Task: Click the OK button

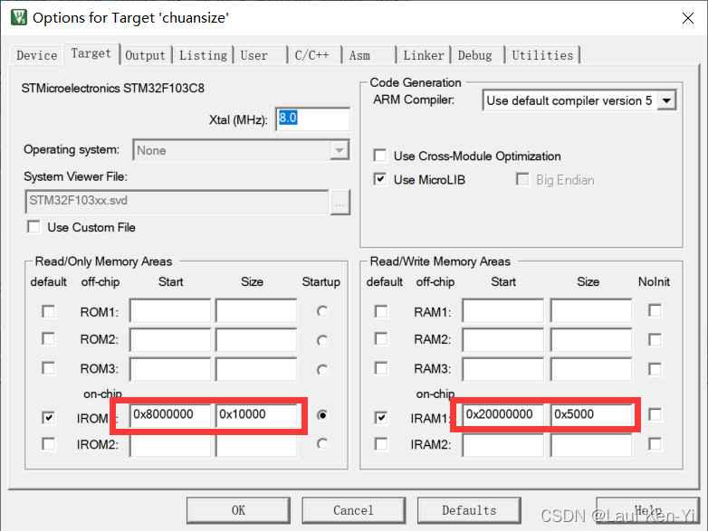Action: tap(238, 510)
